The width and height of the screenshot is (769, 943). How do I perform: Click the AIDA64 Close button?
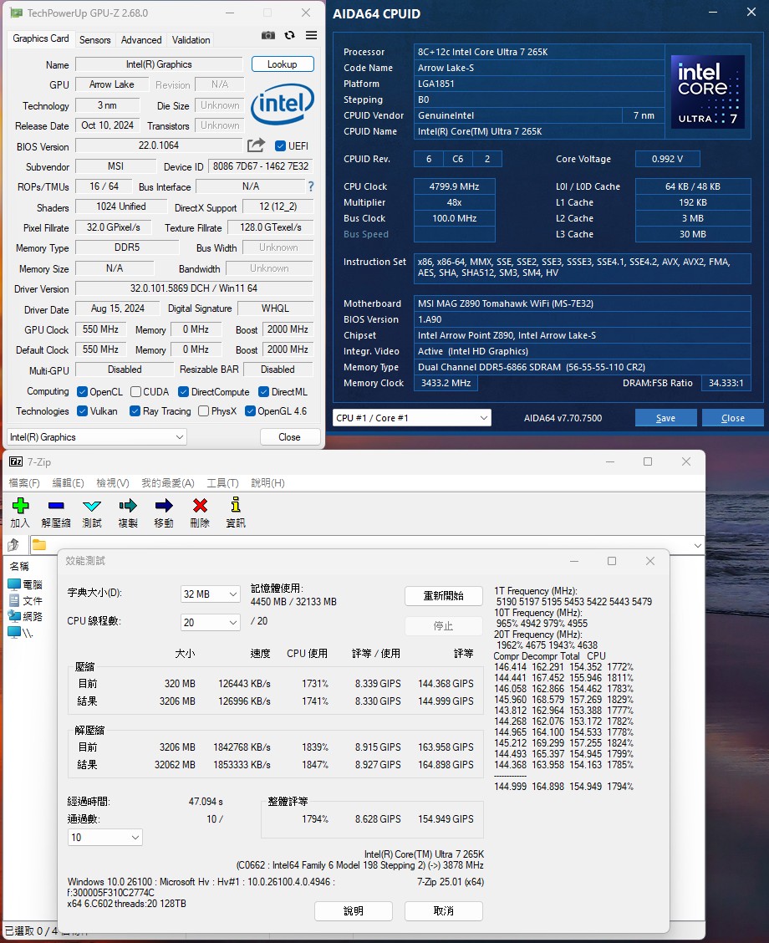(x=733, y=418)
